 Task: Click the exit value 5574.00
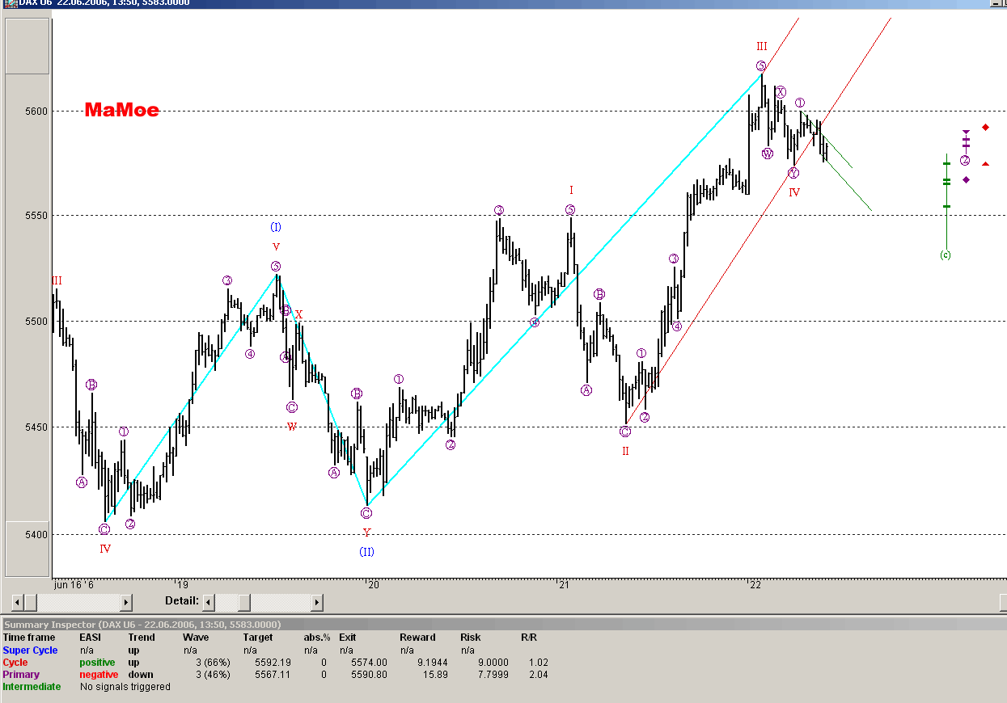369,662
